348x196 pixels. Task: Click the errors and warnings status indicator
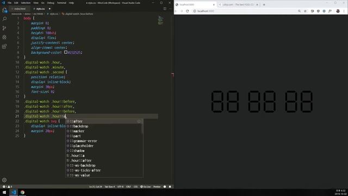[7, 187]
